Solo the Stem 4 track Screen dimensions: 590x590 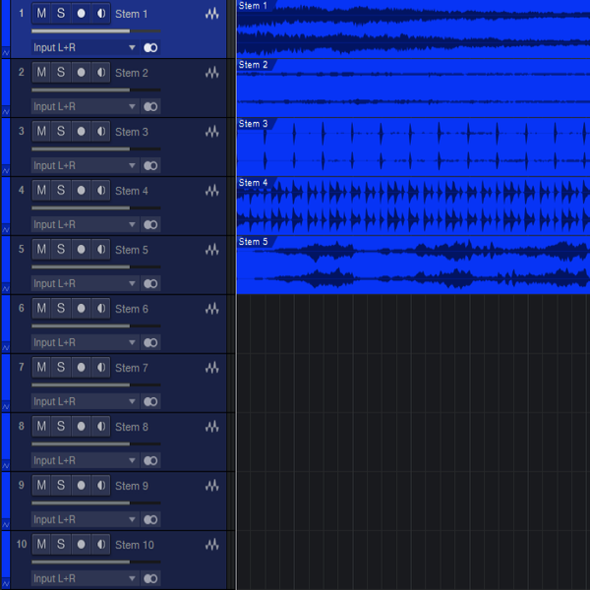tap(60, 191)
